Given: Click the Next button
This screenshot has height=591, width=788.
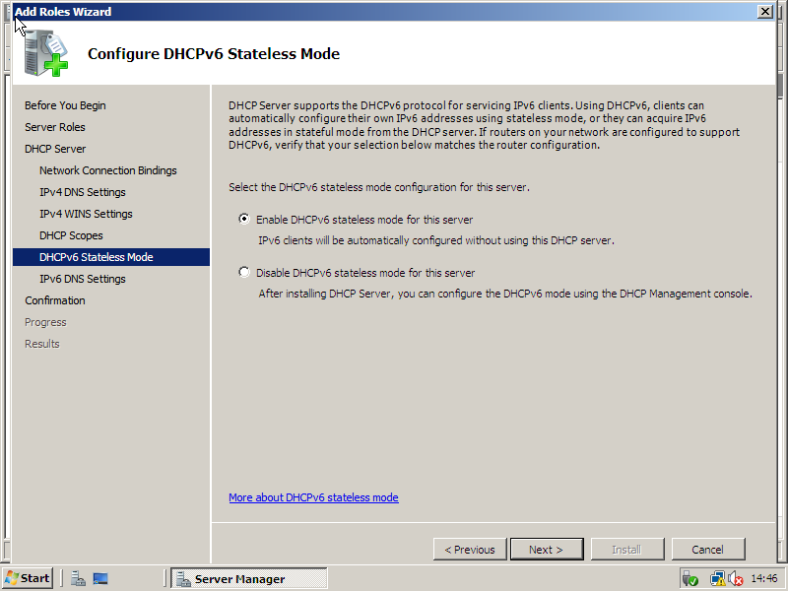Looking at the screenshot, I should (546, 550).
